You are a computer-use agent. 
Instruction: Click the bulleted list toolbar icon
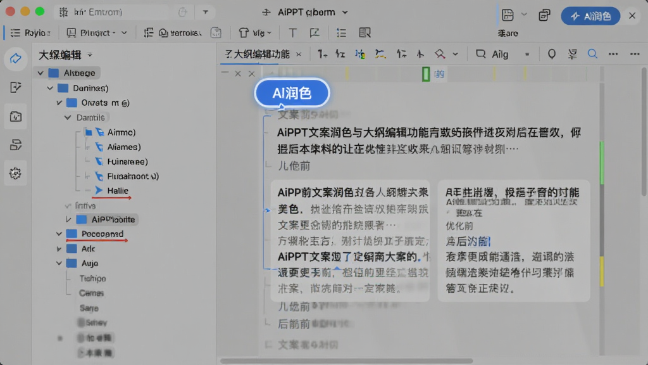pyautogui.click(x=341, y=33)
